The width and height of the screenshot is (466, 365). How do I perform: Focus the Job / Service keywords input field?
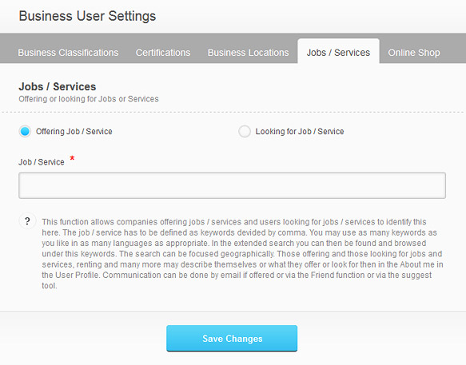point(232,185)
